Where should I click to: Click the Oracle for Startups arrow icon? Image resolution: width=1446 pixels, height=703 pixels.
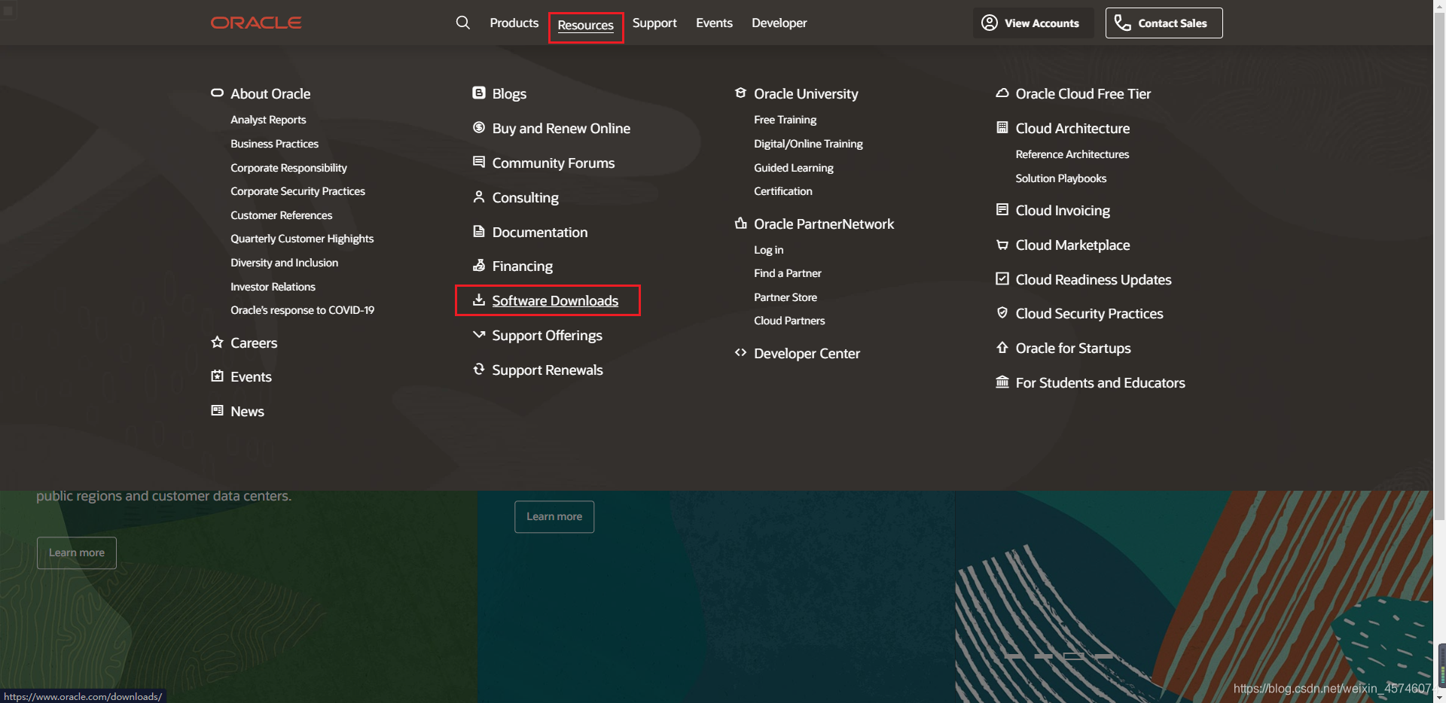point(1002,347)
